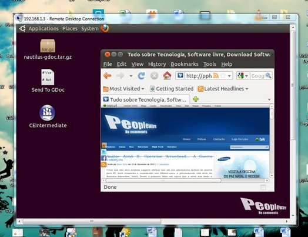Viewport: 308px width, 237px height.
Task: Subscribe via RSS icon in address bar
Action: [216, 75]
